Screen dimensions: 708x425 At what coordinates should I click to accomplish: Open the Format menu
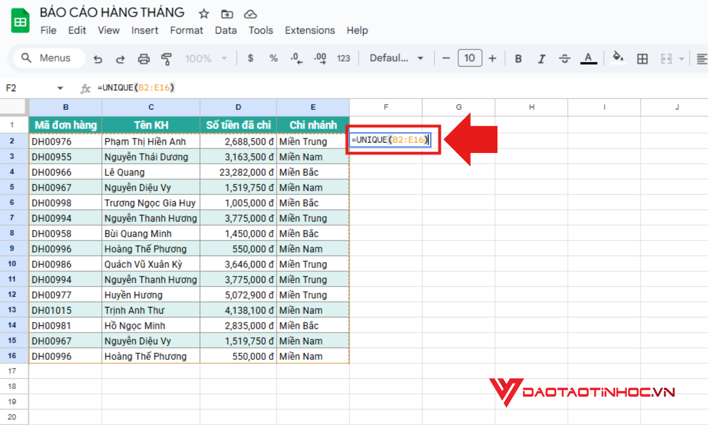[186, 30]
